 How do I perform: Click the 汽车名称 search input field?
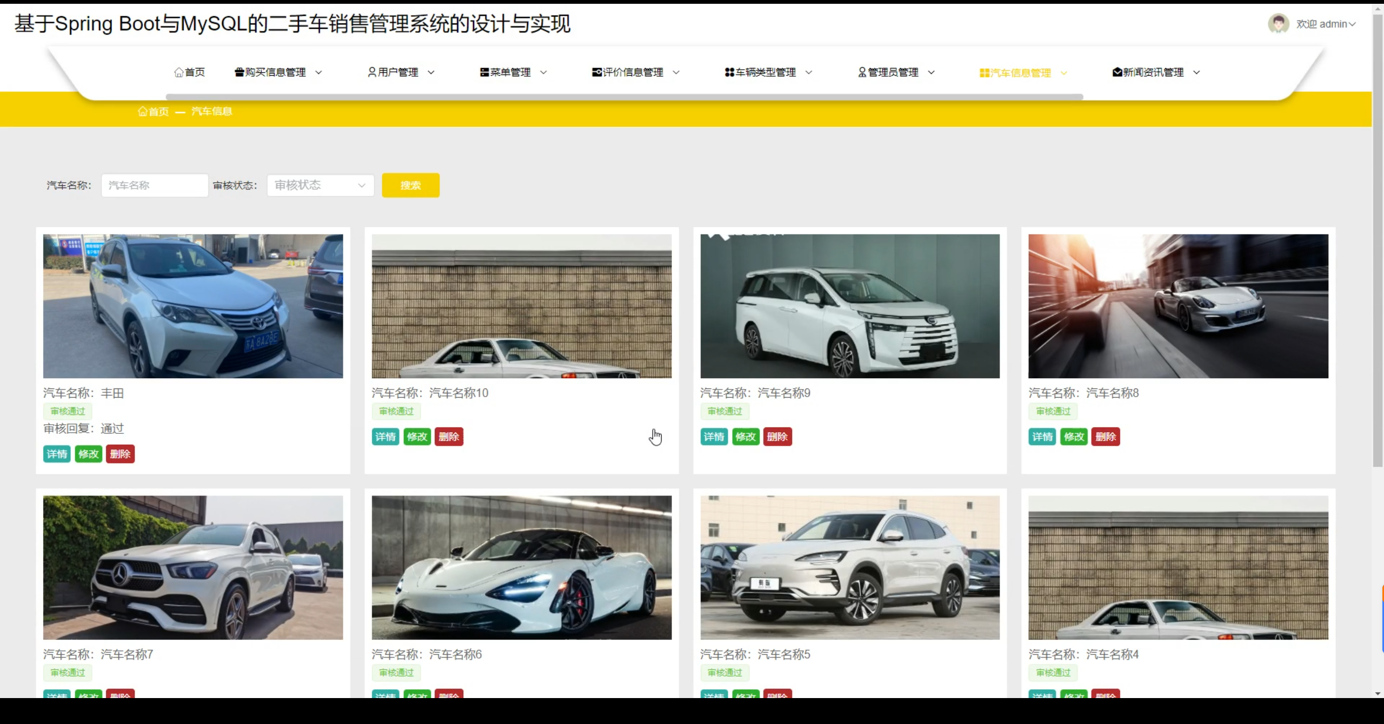(x=155, y=185)
